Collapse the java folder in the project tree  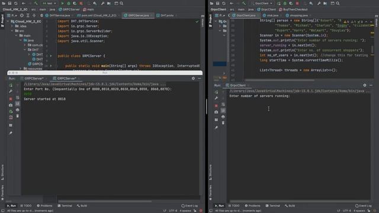pos(21,40)
